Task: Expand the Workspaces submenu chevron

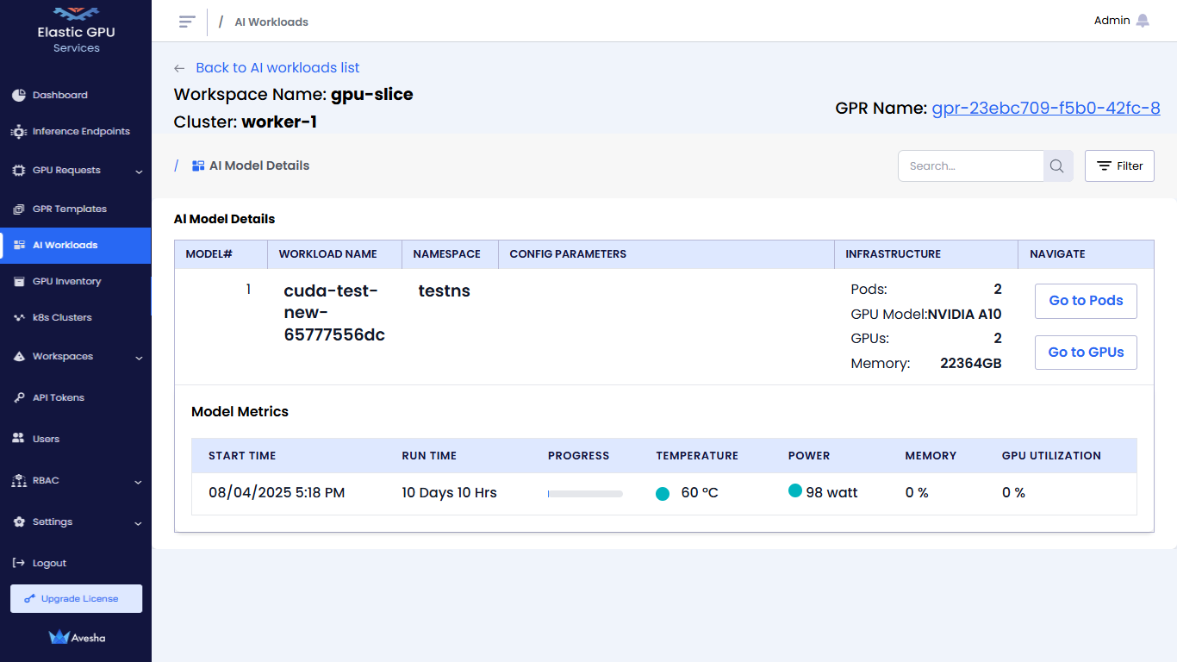Action: [x=139, y=358]
